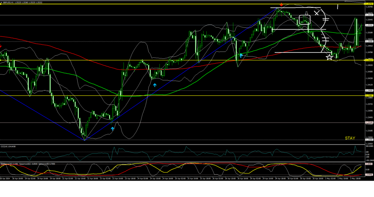The height and width of the screenshot is (197, 374).
Task: Click the small hollow arrow above the rectangle
Action: point(306,13)
